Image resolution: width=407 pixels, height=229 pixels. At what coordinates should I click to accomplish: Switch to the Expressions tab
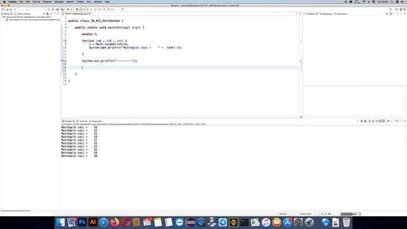(x=341, y=14)
